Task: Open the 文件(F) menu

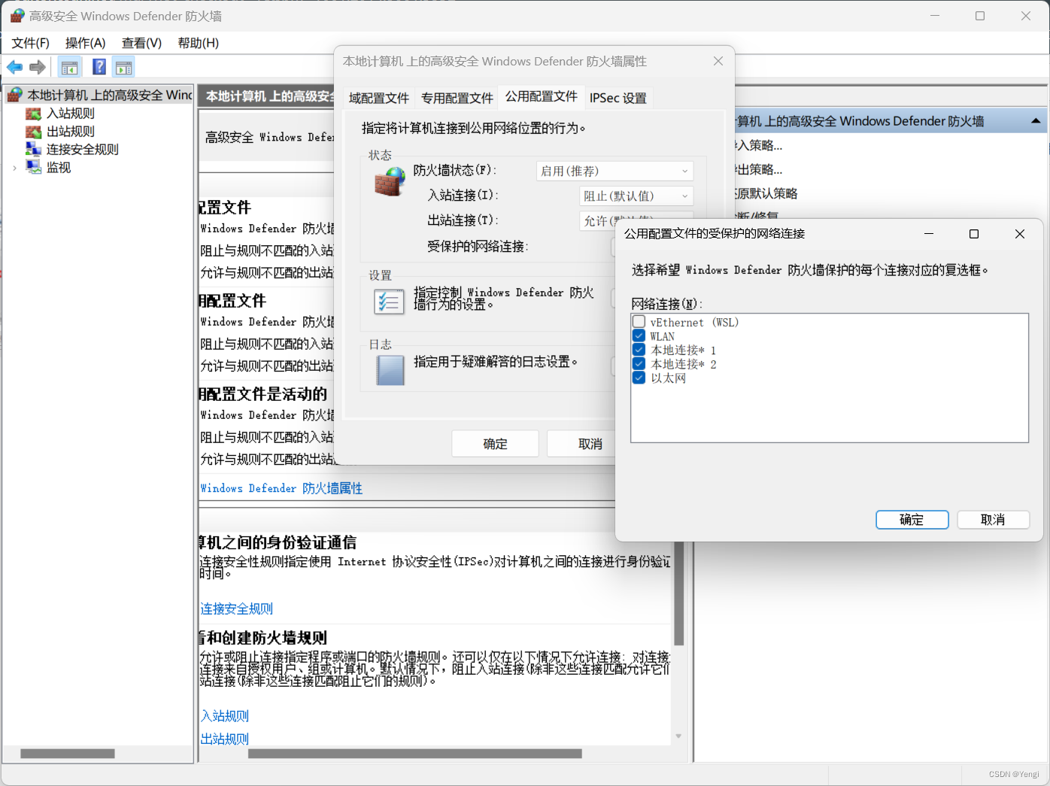Action: click(31, 43)
